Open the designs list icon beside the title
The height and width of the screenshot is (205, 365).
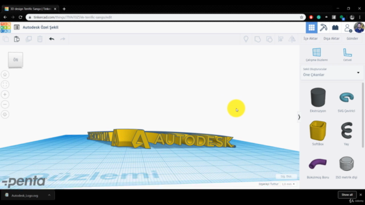click(x=17, y=27)
